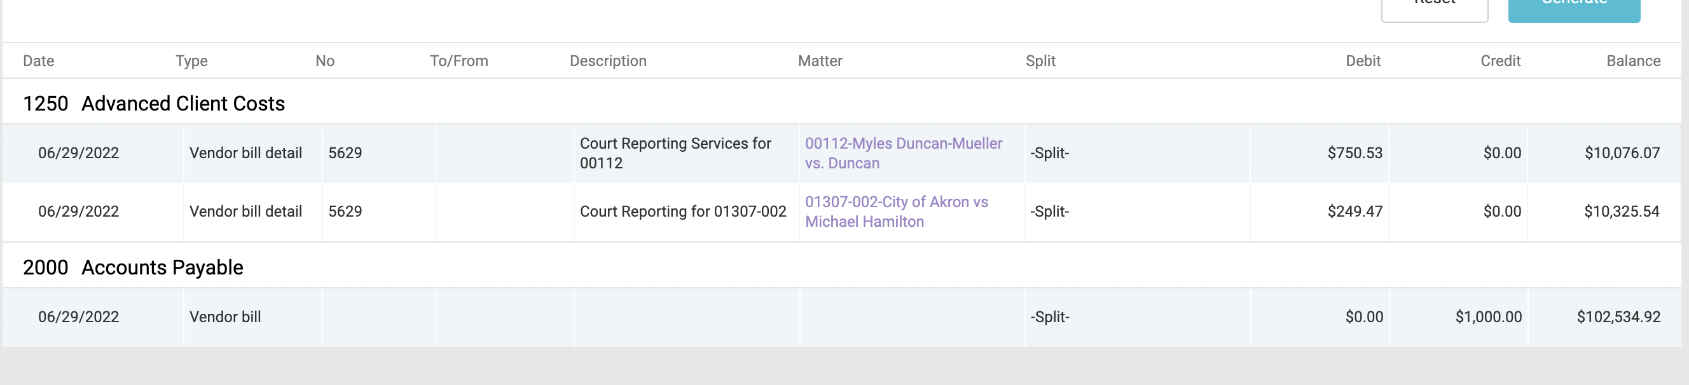
Task: Click the Split column header
Action: 1040,61
